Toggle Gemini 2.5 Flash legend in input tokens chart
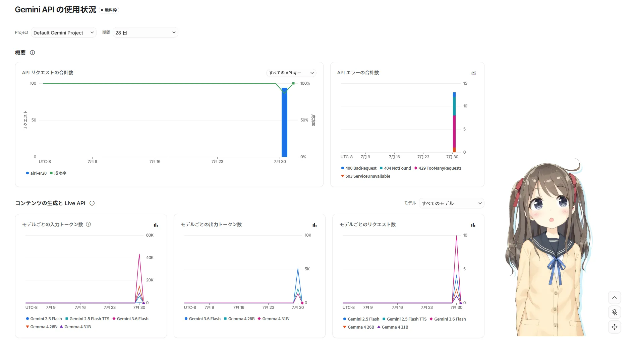 44,319
